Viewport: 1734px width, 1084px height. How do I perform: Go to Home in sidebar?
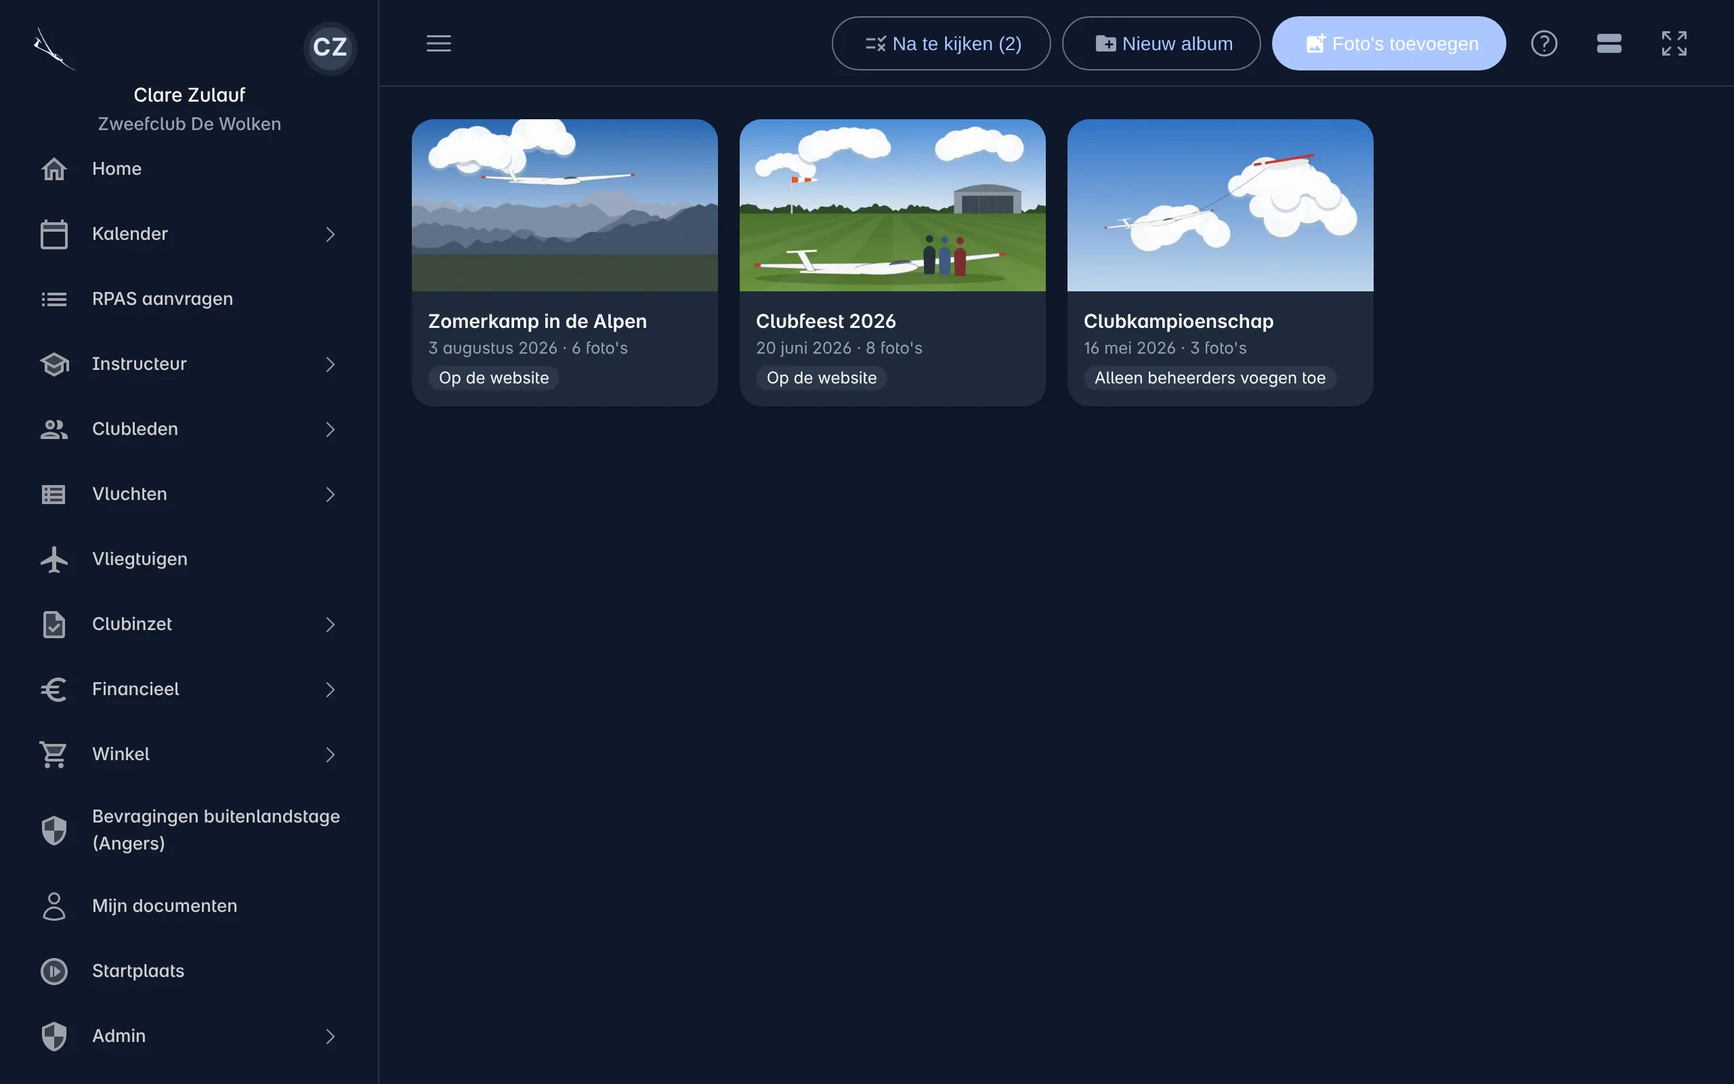click(x=189, y=169)
